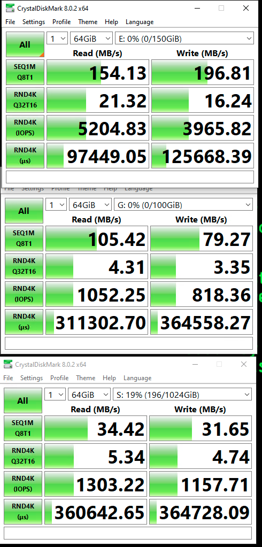Image resolution: width=262 pixels, height=547 pixels.
Task: Open 64GiB test size dropdown in S: window
Action: [x=89, y=395]
